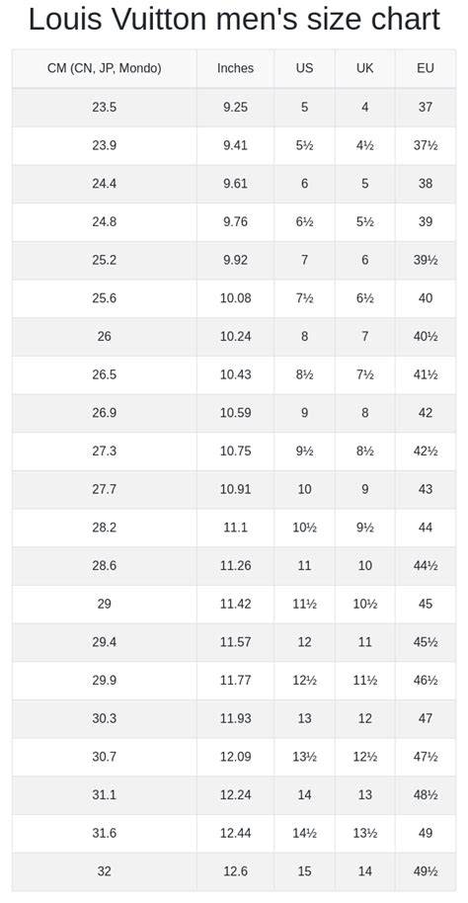Select the 11.42 inches cell
This screenshot has width=468, height=903.
[235, 604]
